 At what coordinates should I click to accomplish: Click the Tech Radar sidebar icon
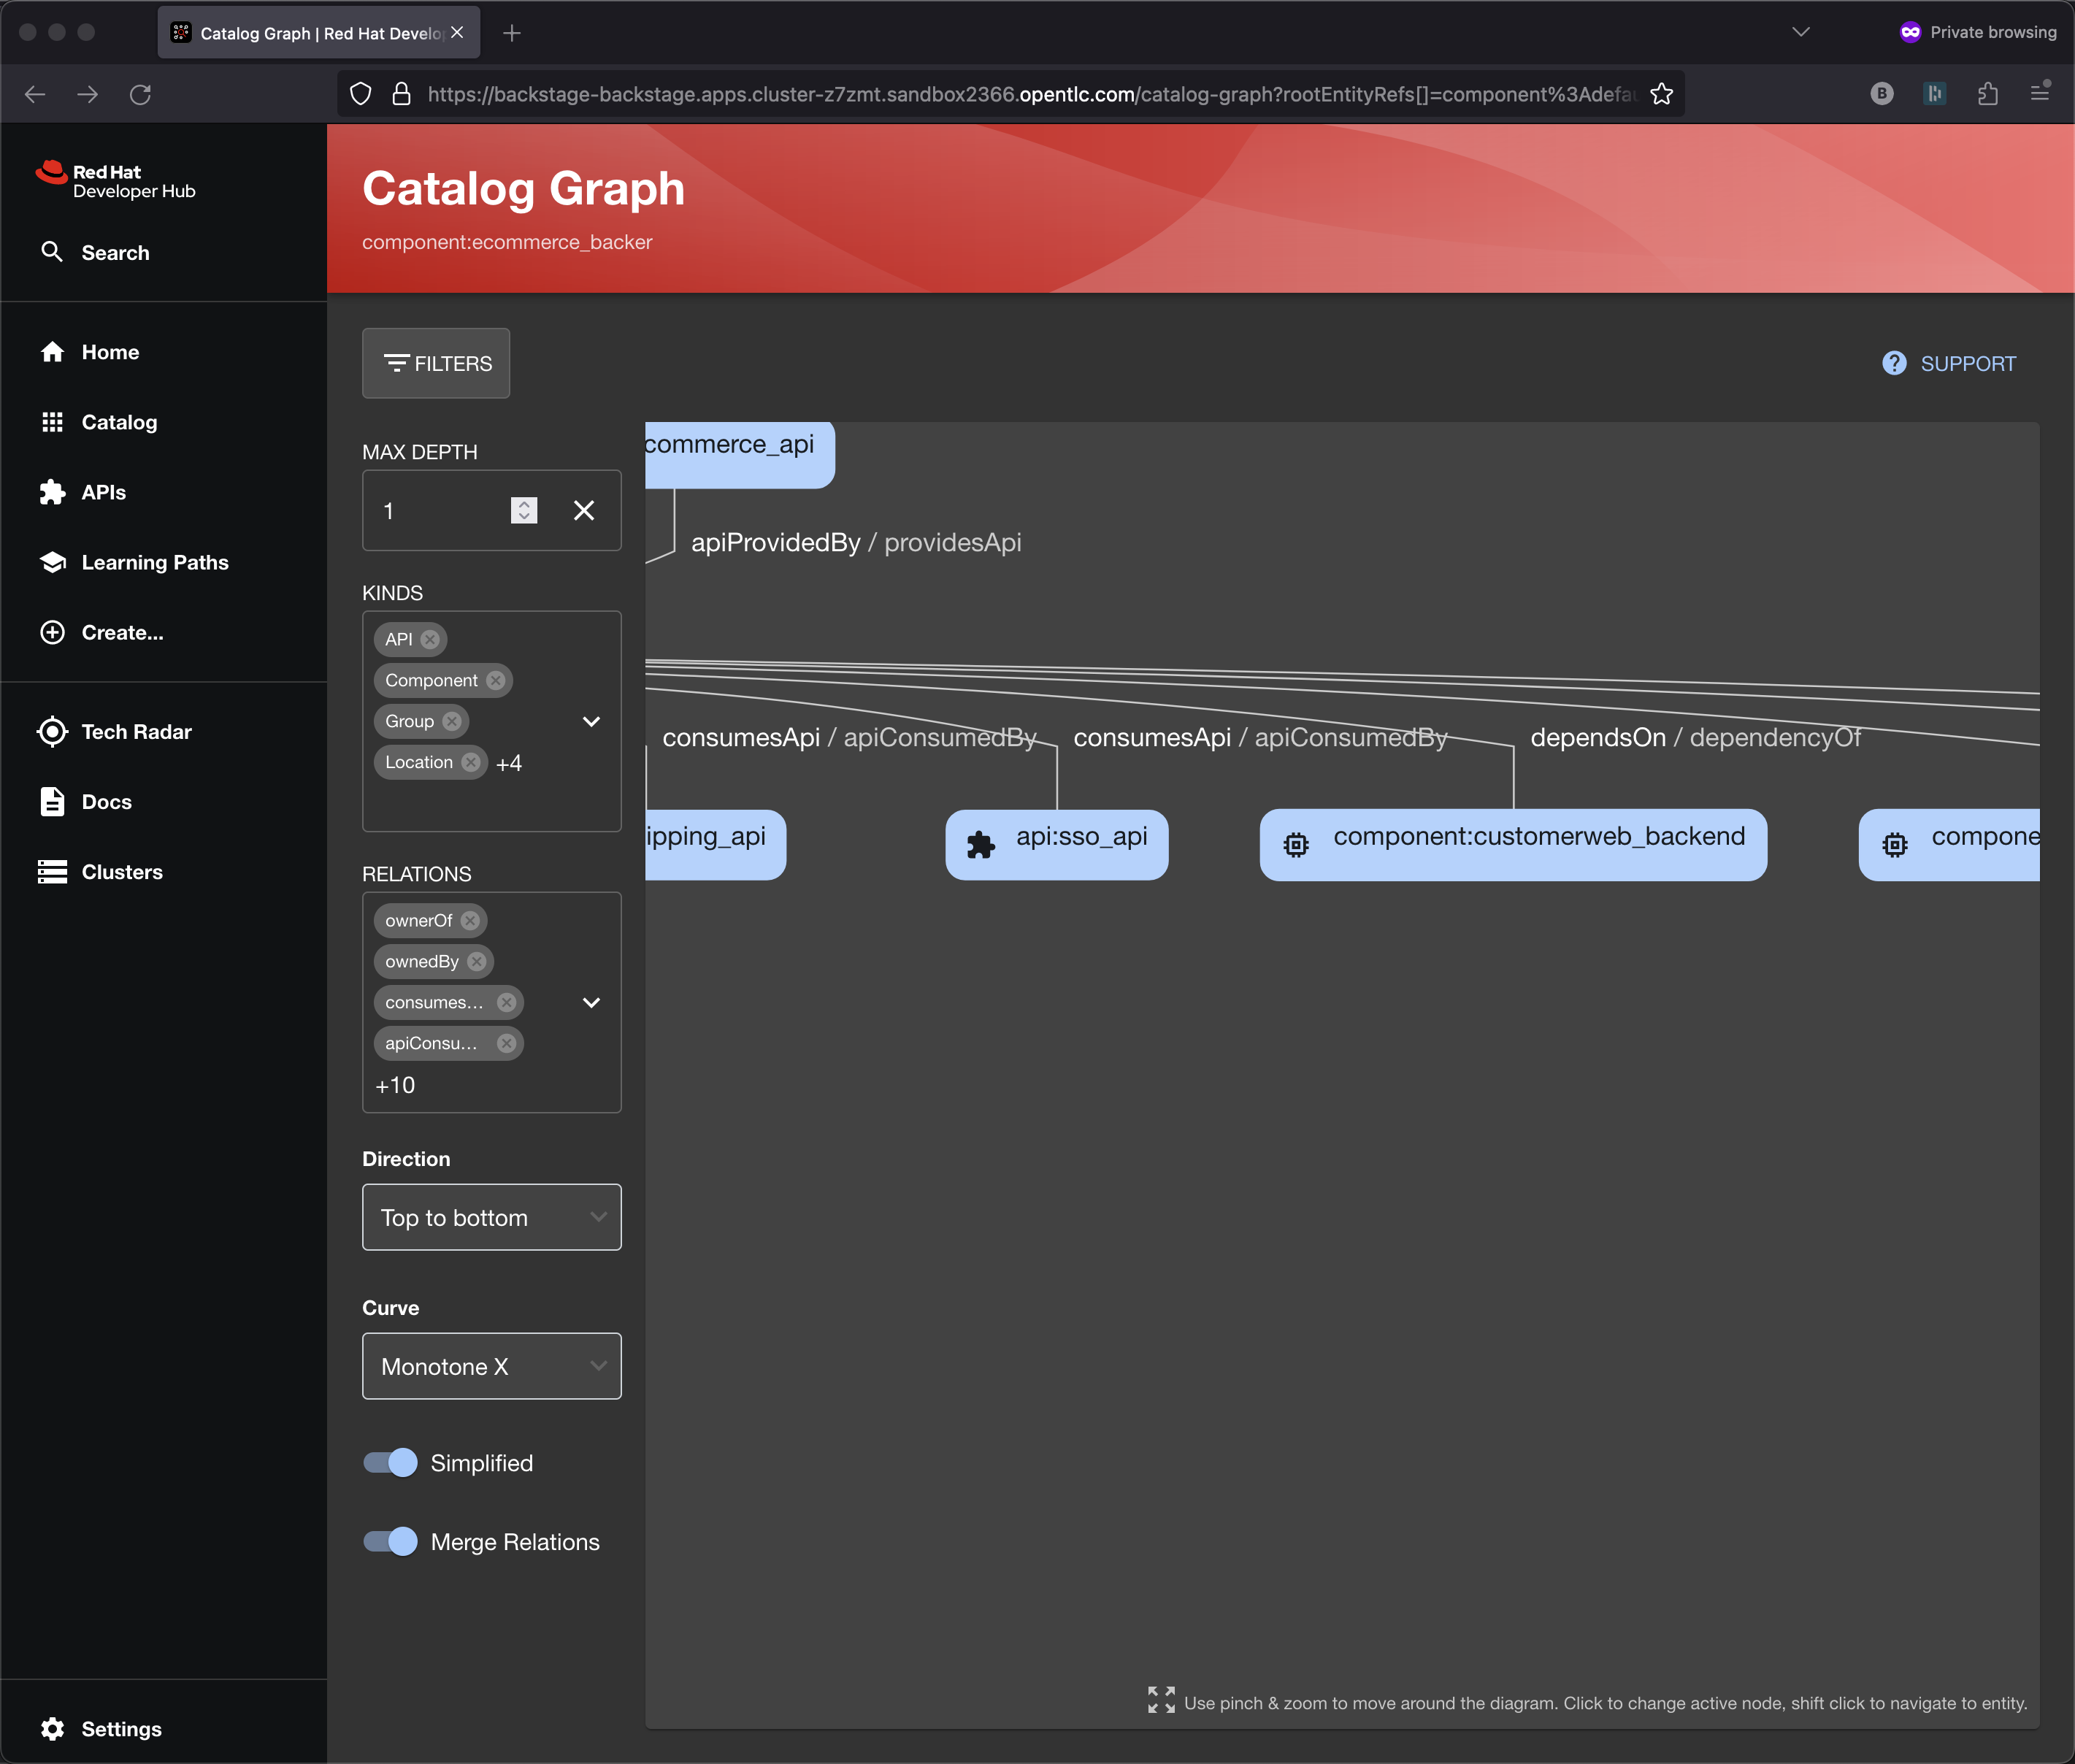coord(52,732)
